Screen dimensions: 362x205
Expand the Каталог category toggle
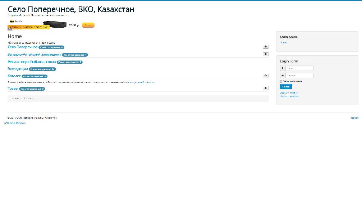coord(266,76)
